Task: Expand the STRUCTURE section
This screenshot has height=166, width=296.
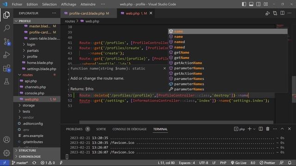Action: (37, 151)
